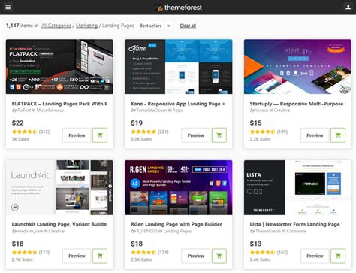The image size is (356, 273).
Task: Open Launchkit thumbnail image
Action: click(x=59, y=187)
